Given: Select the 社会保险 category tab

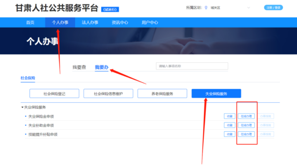Looking at the screenshot, I should point(28,78).
